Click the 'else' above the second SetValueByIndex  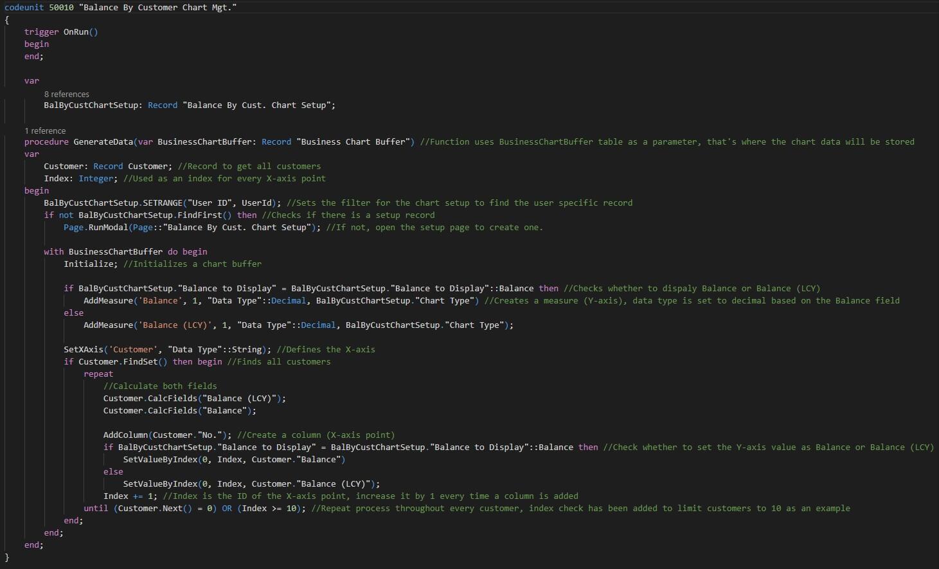point(113,471)
